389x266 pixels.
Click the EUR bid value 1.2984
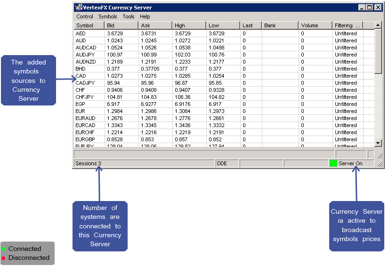(115, 111)
